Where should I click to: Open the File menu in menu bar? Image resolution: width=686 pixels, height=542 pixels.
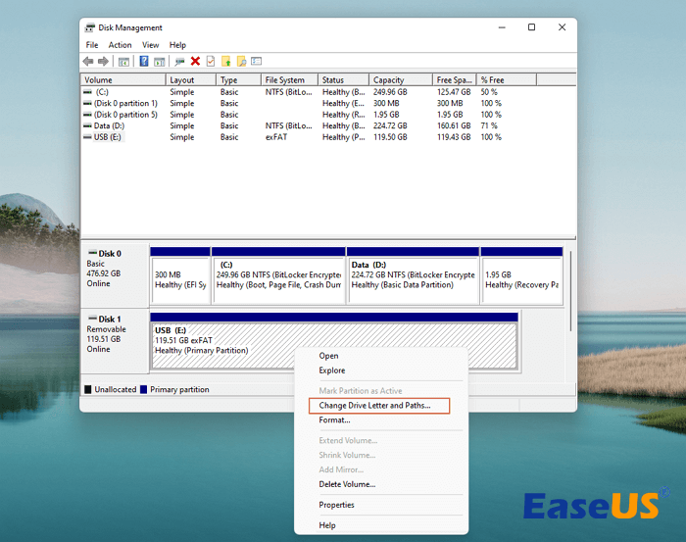pyautogui.click(x=92, y=45)
